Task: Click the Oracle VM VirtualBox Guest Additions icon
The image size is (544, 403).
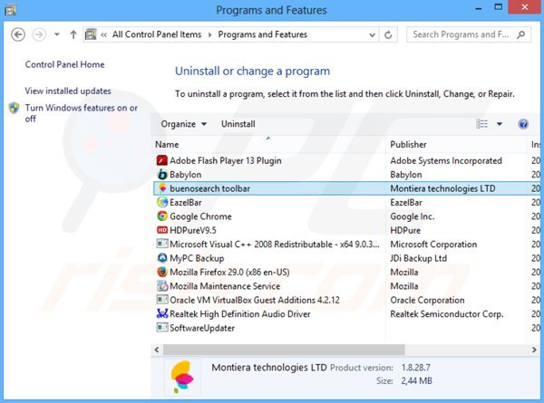Action: [162, 300]
